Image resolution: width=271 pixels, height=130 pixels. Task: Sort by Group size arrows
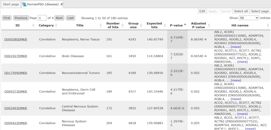[x=141, y=25]
